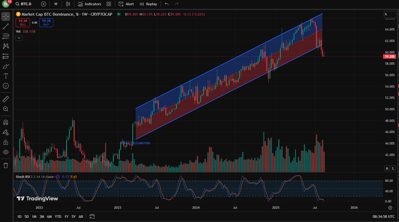Image resolution: width=399 pixels, height=222 pixels.
Task: Add a symbol to compare
Action: [44, 4]
